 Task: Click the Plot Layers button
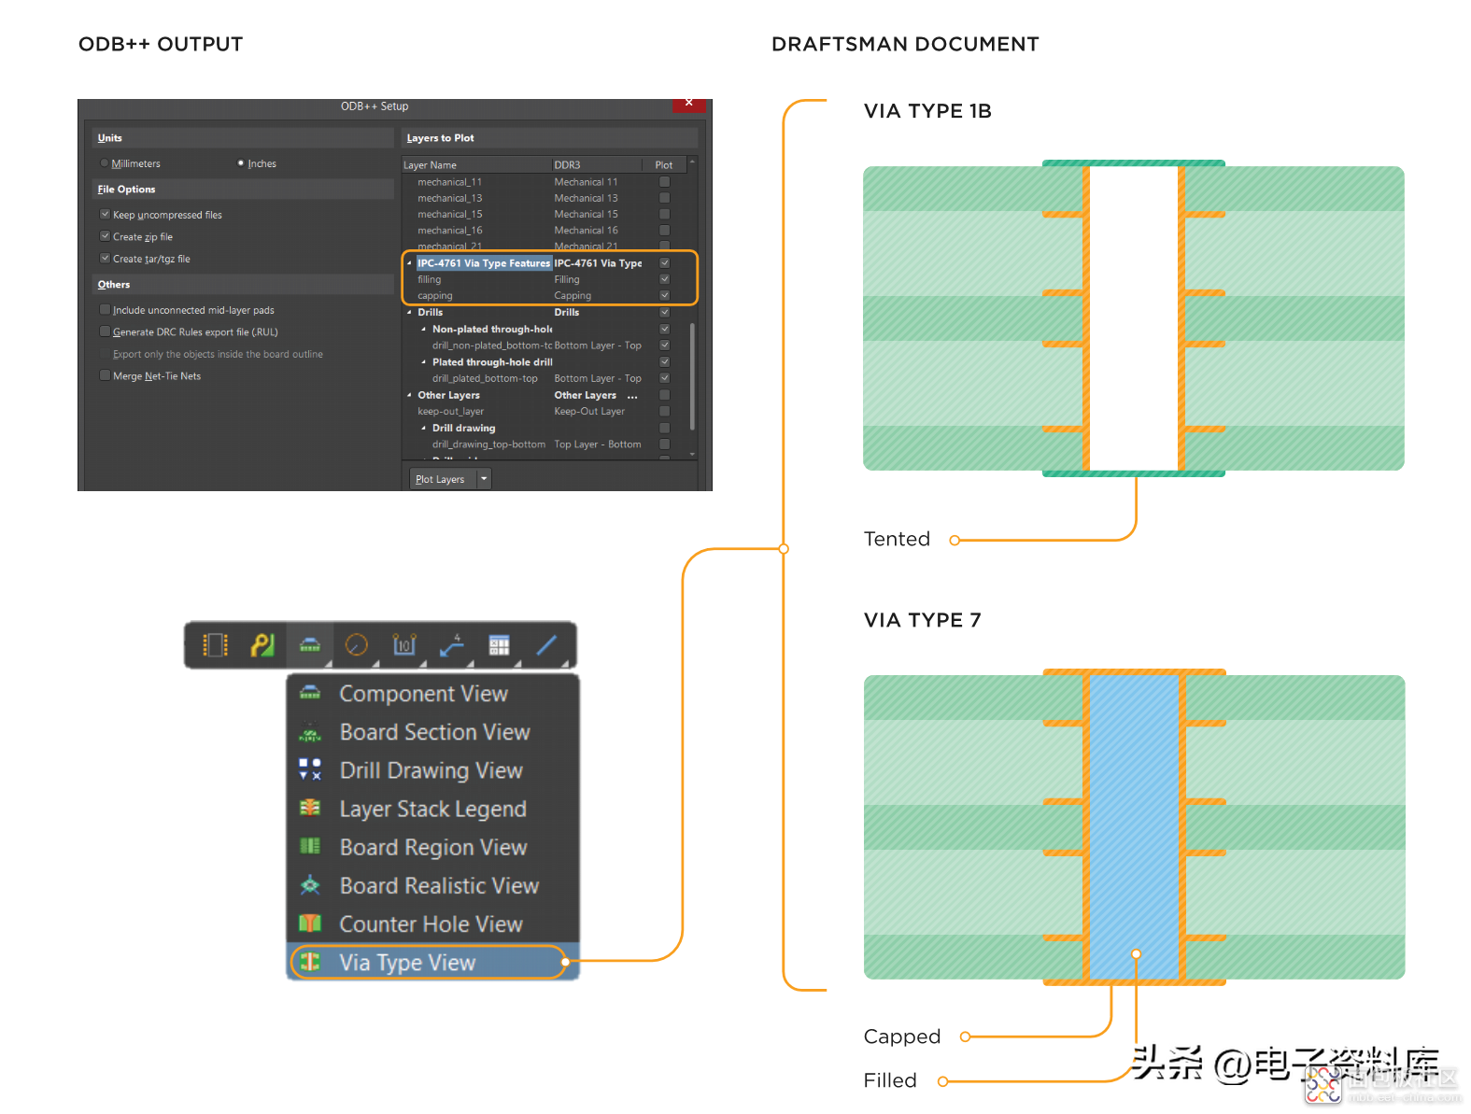tap(442, 479)
